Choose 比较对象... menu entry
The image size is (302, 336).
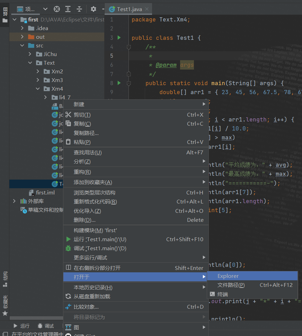coord(136,307)
